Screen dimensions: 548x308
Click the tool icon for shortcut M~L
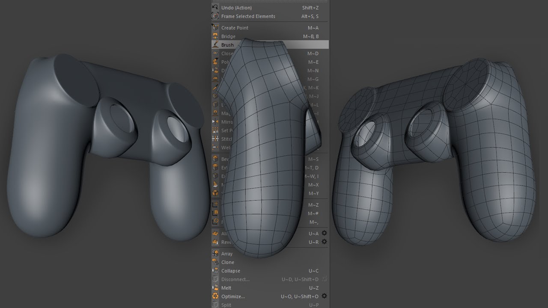tap(215, 105)
